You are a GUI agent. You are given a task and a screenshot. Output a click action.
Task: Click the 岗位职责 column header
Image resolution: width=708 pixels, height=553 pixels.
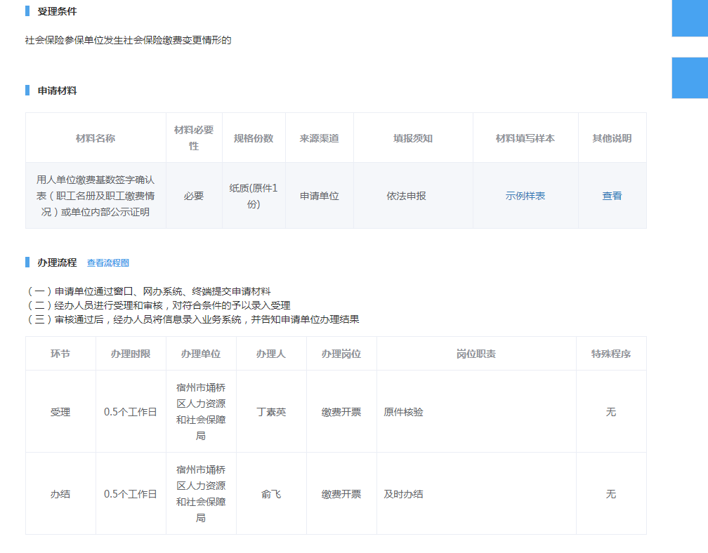coord(476,354)
